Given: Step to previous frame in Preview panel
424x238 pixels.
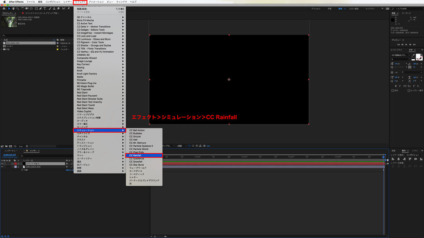Looking at the screenshot, I should (x=402, y=45).
